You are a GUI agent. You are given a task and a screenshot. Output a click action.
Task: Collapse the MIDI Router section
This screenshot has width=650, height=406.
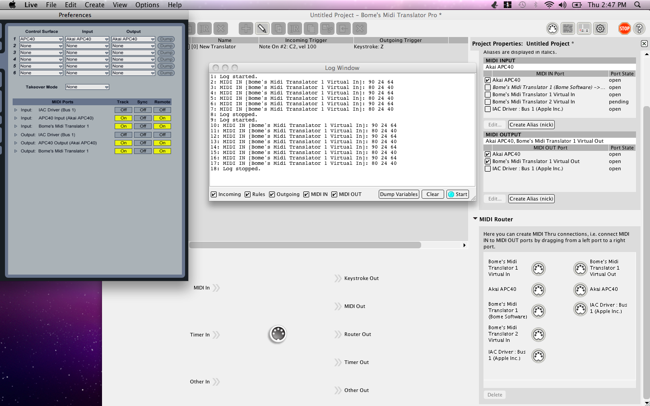(475, 219)
